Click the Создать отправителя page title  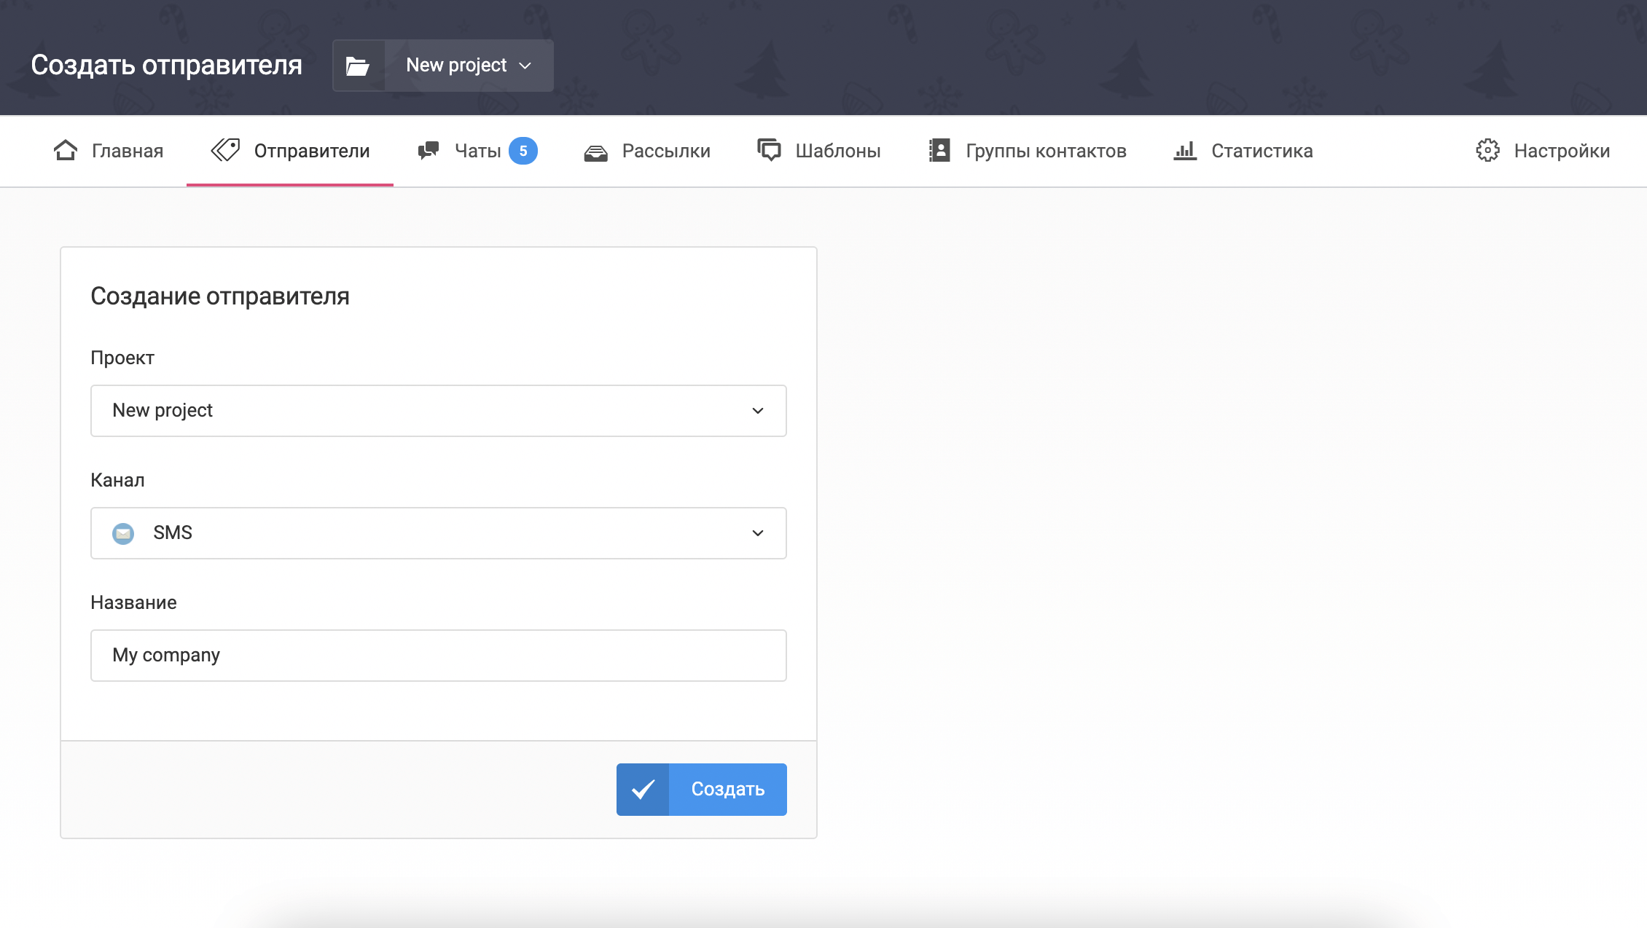pyautogui.click(x=166, y=65)
